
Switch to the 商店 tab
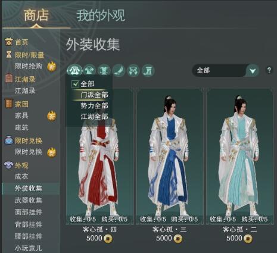tap(36, 15)
